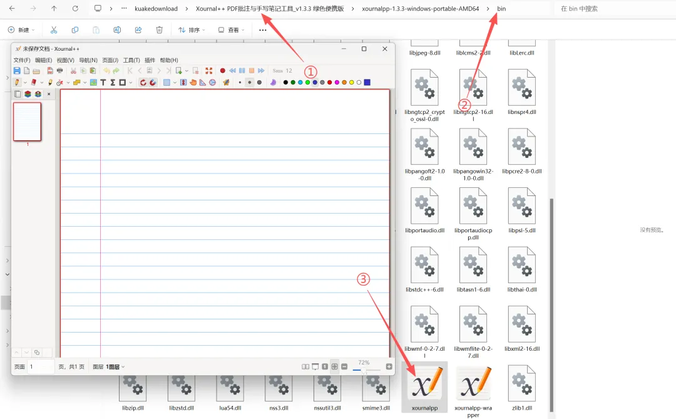The height and width of the screenshot is (419, 676).
Task: Toggle zoom fit to page
Action: click(x=334, y=366)
